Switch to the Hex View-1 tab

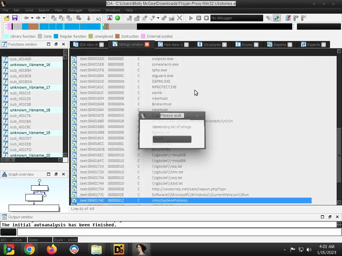pyautogui.click(x=173, y=45)
